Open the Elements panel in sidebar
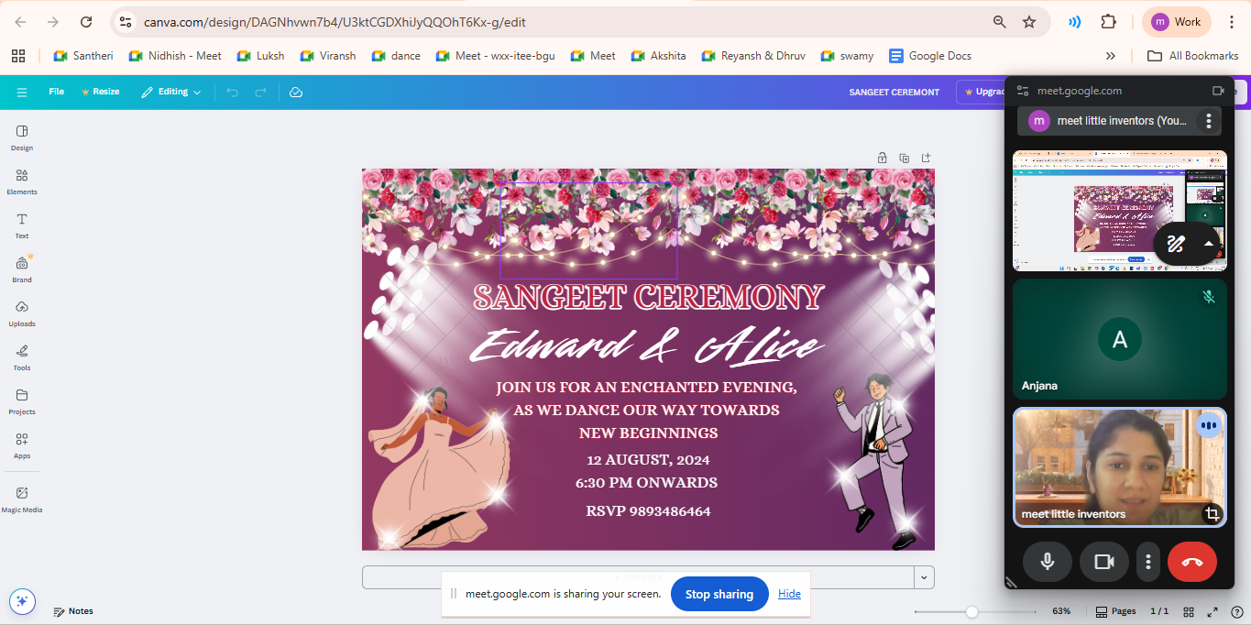Viewport: 1251px width, 625px height. pyautogui.click(x=22, y=181)
